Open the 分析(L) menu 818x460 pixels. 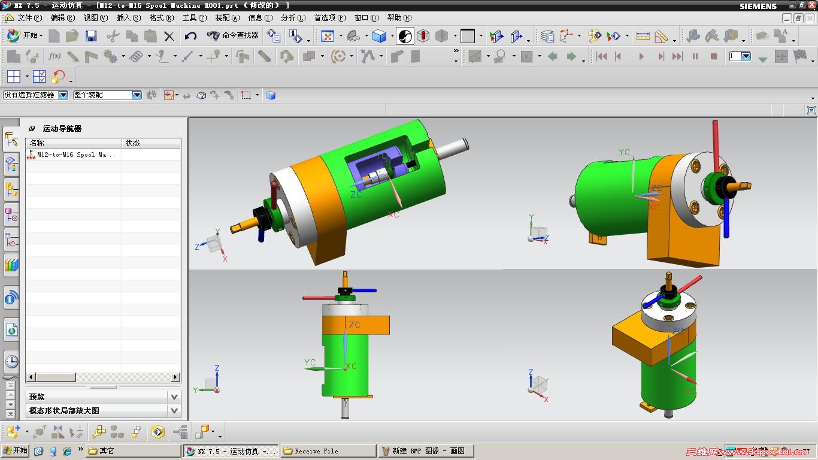click(293, 18)
